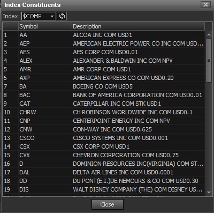Select the AXP symbol
The height and width of the screenshot is (213, 214).
(x=25, y=78)
